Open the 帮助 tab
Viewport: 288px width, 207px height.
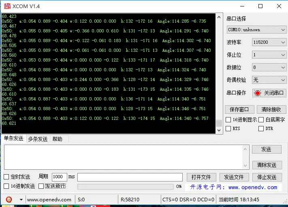(x=57, y=139)
